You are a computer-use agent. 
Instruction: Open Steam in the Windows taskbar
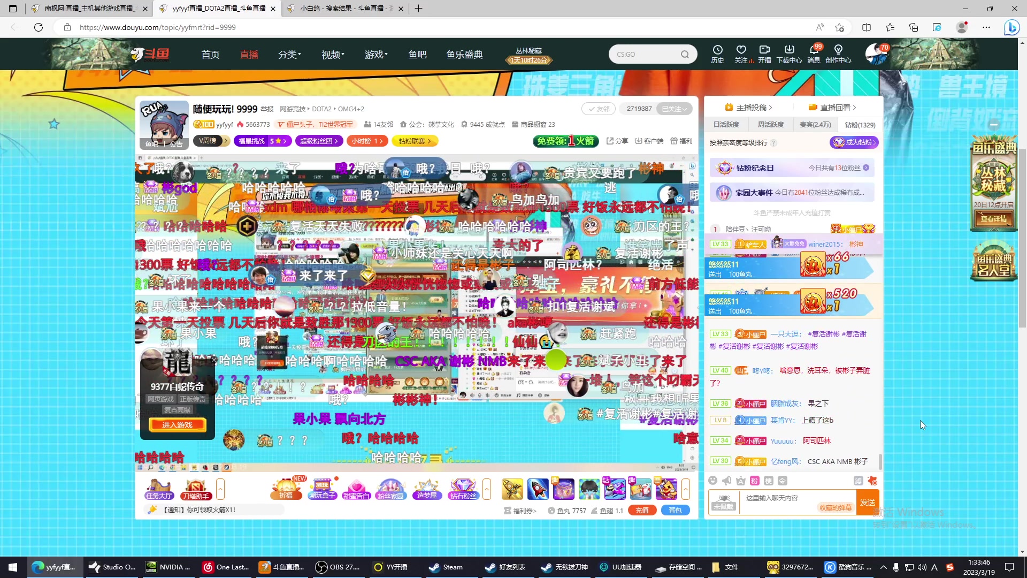[x=447, y=567]
